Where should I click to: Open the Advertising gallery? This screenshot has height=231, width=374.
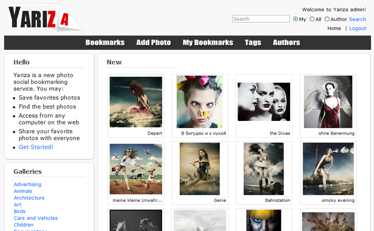(x=27, y=184)
